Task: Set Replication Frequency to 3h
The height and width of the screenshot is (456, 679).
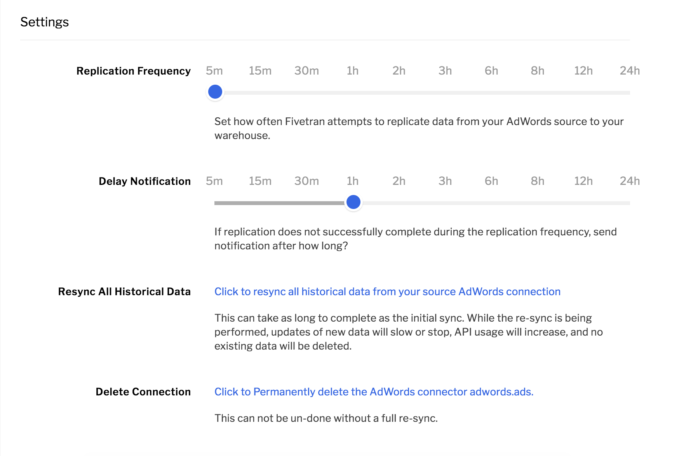Action: point(445,71)
